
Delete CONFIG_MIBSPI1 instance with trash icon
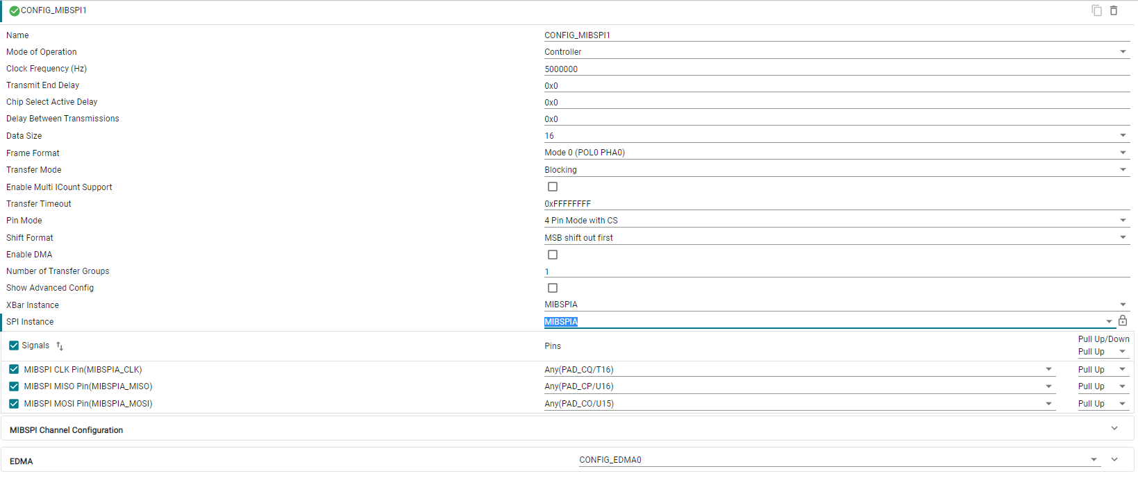(1114, 10)
